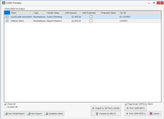
Task: Open the View Report button
Action: (35, 114)
